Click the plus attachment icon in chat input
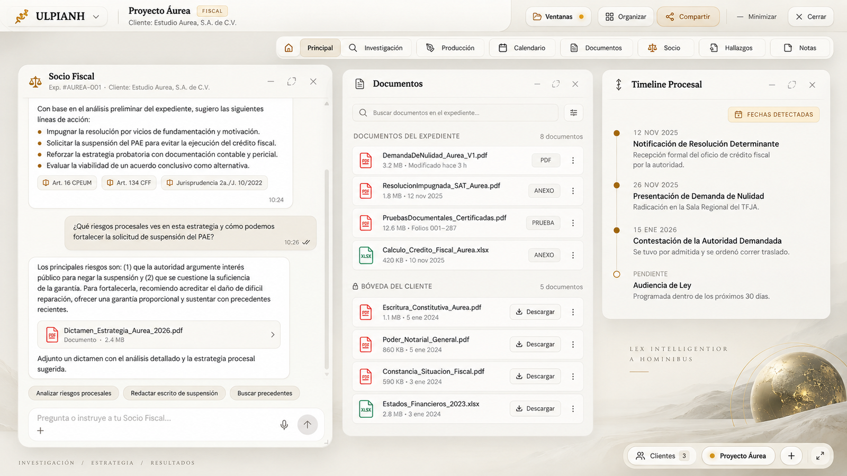This screenshot has height=476, width=847. [x=40, y=431]
